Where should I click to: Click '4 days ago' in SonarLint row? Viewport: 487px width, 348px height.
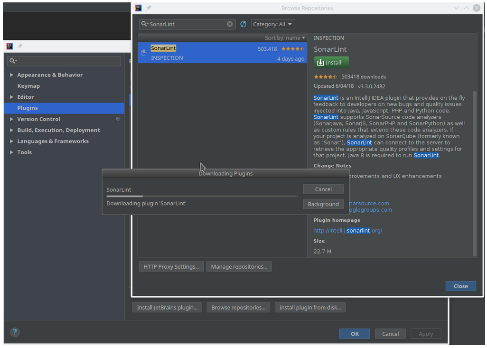pyautogui.click(x=290, y=59)
